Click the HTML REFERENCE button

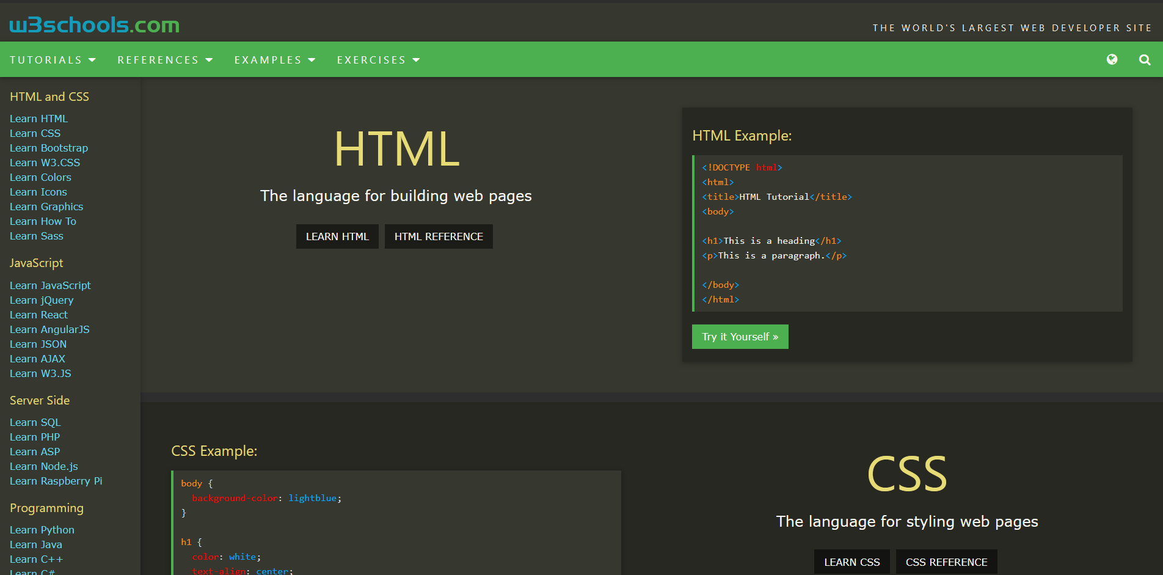point(439,236)
